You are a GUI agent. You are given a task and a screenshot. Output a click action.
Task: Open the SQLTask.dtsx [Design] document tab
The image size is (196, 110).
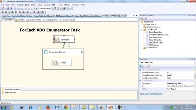coord(64,16)
